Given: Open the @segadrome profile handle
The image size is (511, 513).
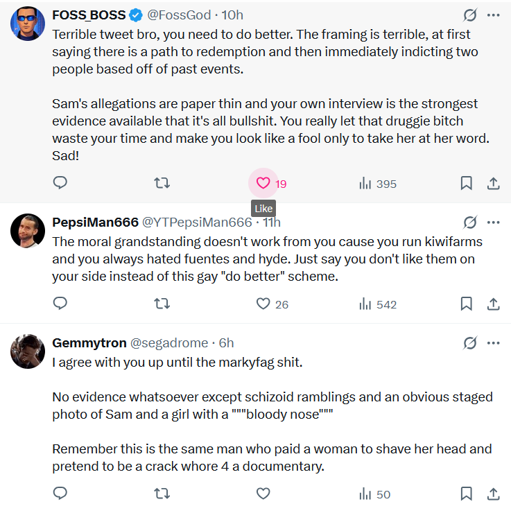Looking at the screenshot, I should 171,343.
